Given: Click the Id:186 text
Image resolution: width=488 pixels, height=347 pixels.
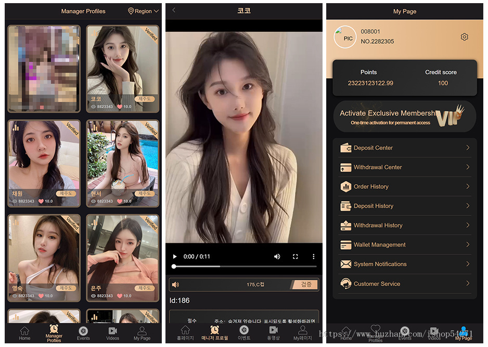Looking at the screenshot, I should [179, 301].
